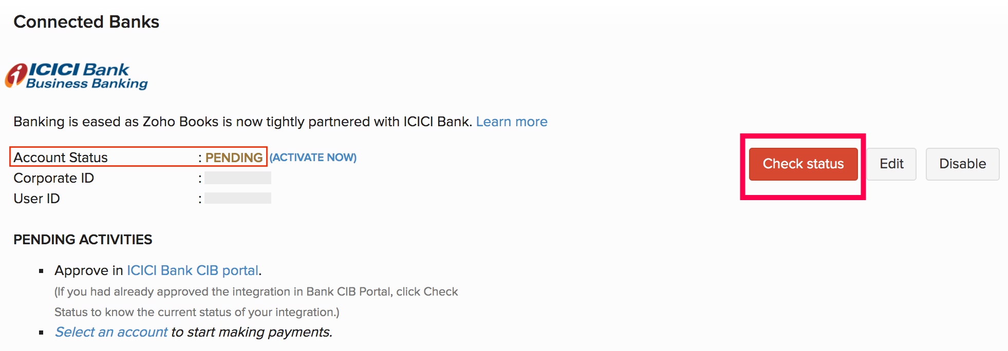Viewport: 1008px width, 351px height.
Task: Click the 'Approve in' bullet text
Action: coord(88,270)
